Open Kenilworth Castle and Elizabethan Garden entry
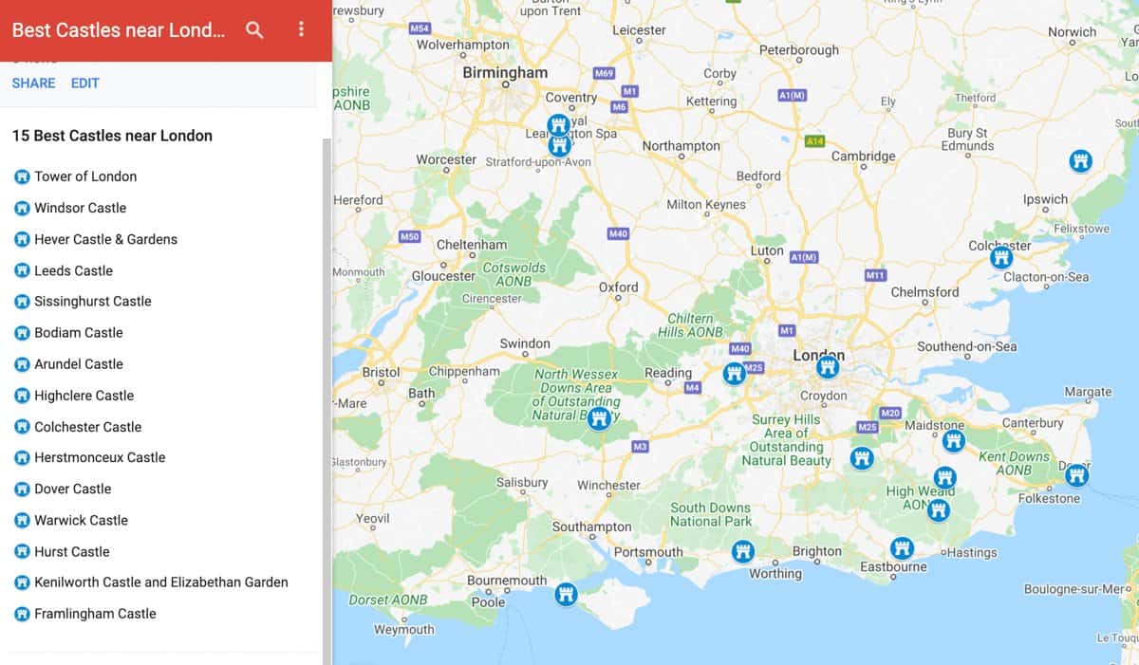 click(161, 582)
